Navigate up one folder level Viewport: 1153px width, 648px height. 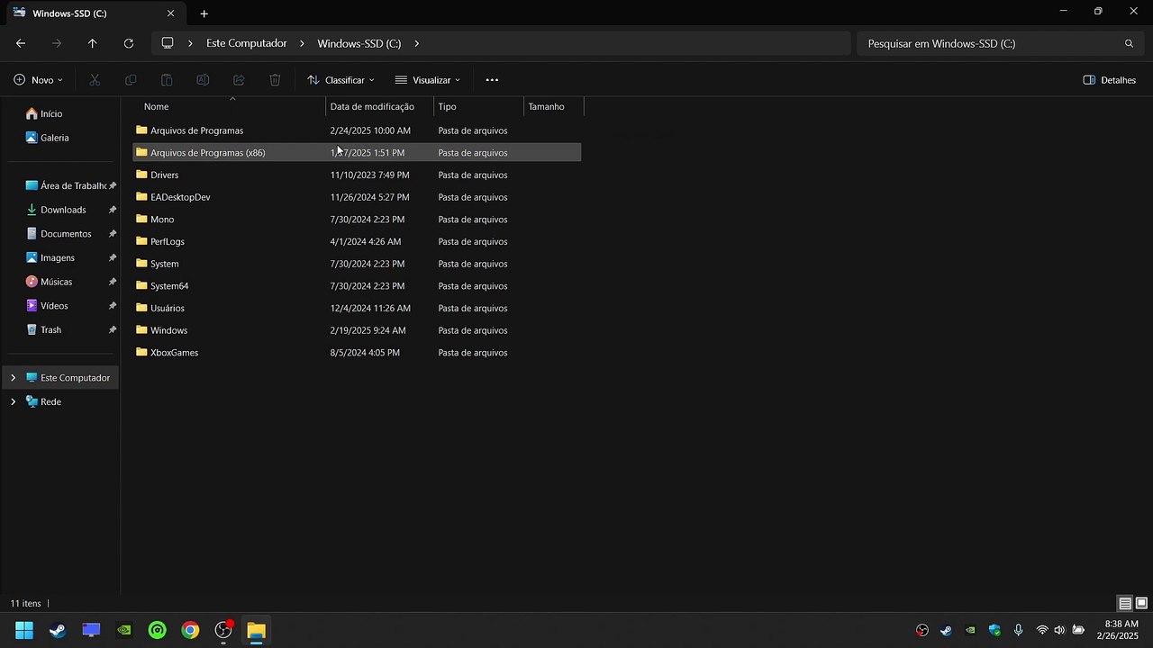[x=92, y=43]
